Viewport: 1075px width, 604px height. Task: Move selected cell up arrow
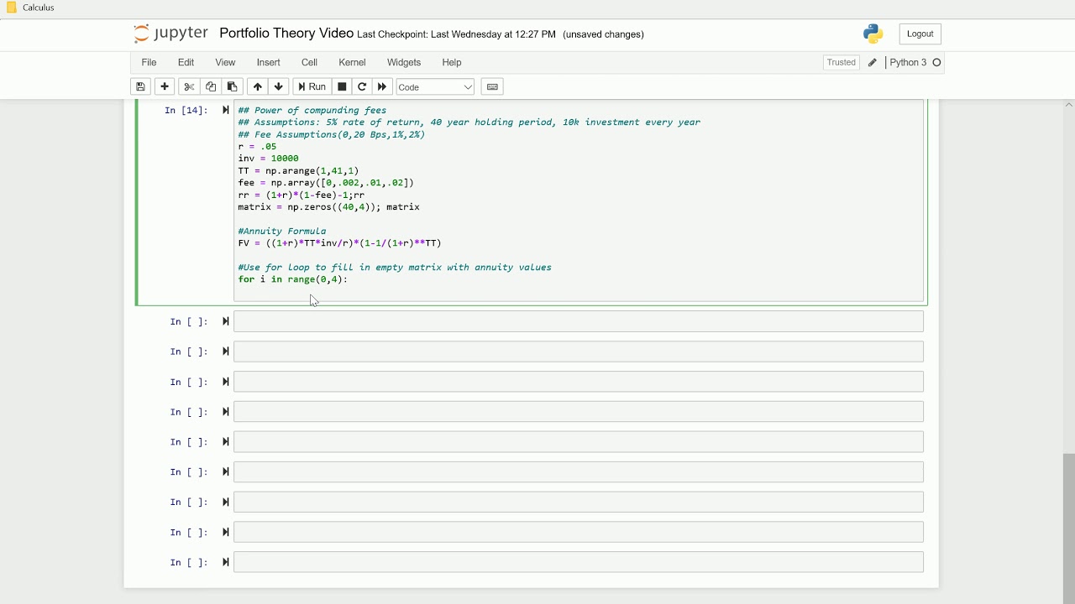point(258,87)
